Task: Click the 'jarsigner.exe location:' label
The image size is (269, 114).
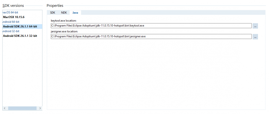Action: pyautogui.click(x=64, y=31)
